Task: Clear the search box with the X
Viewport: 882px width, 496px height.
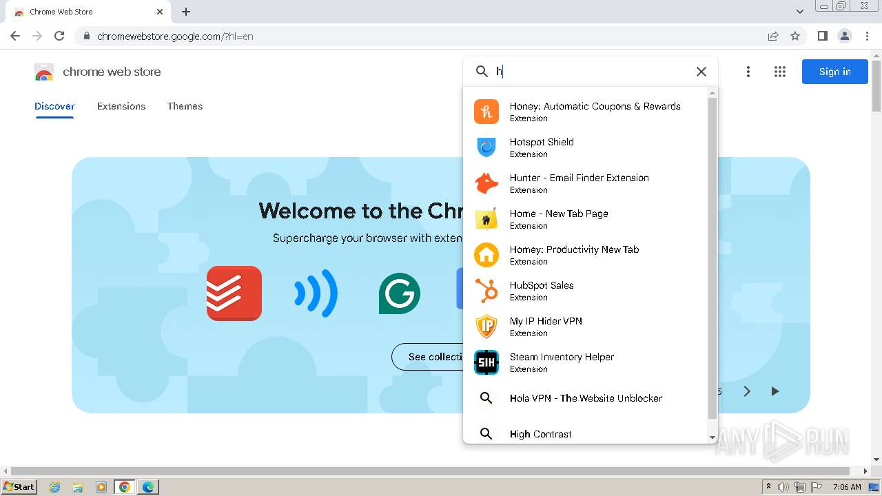Action: tap(701, 72)
